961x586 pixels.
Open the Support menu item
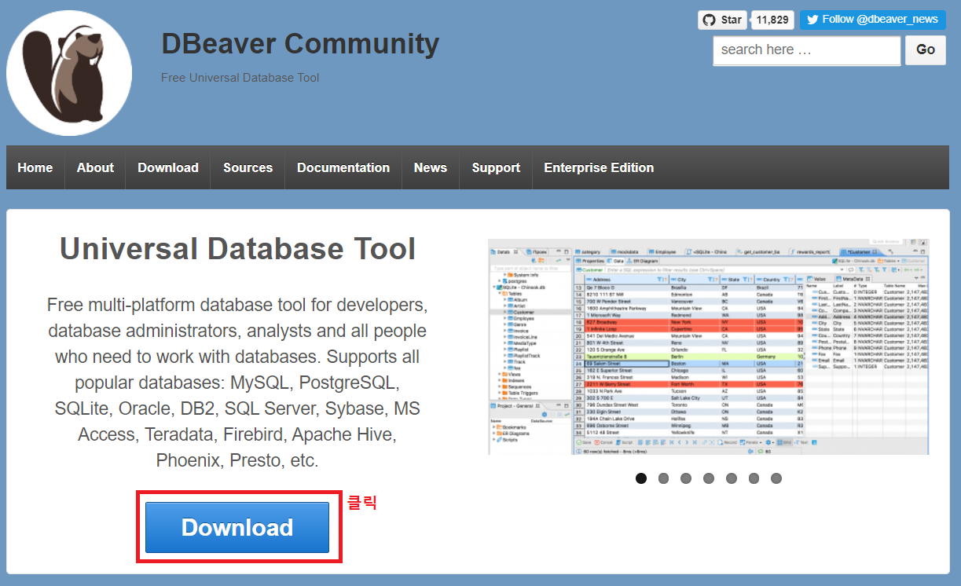(x=496, y=167)
